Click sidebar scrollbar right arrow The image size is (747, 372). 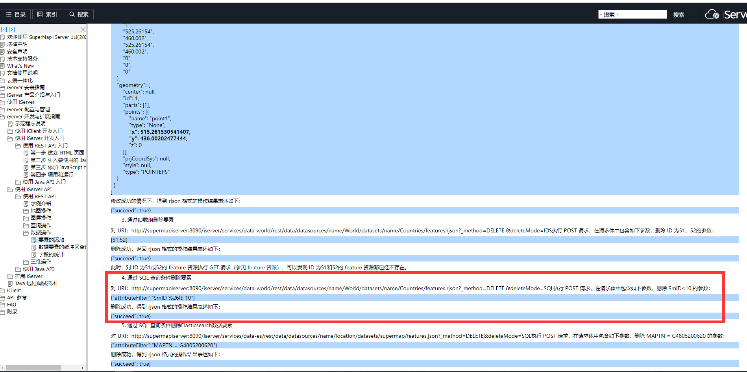click(82, 368)
